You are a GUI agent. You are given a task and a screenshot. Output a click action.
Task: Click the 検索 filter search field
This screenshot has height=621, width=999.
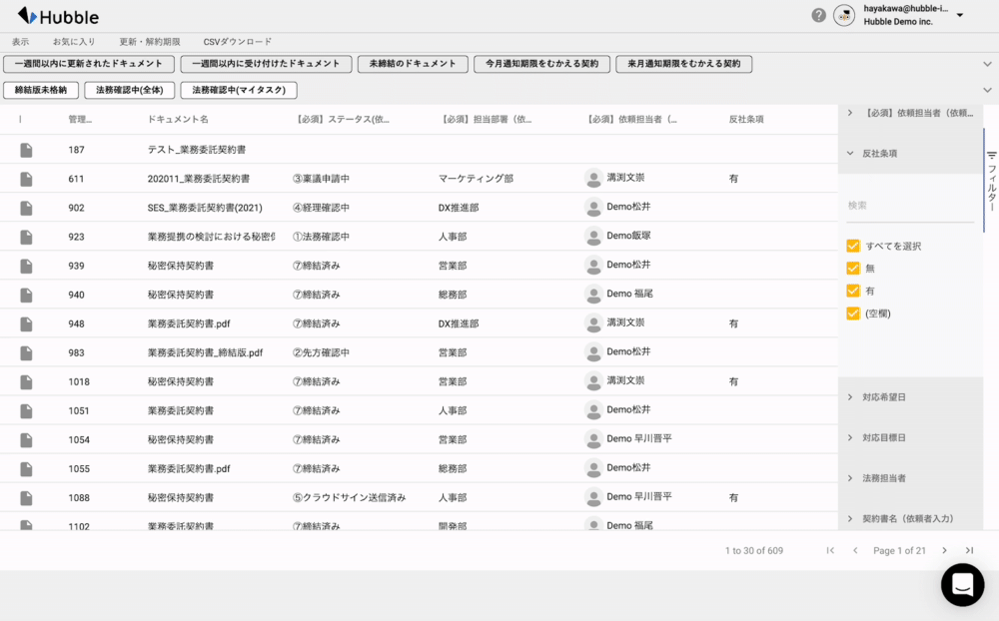(909, 206)
